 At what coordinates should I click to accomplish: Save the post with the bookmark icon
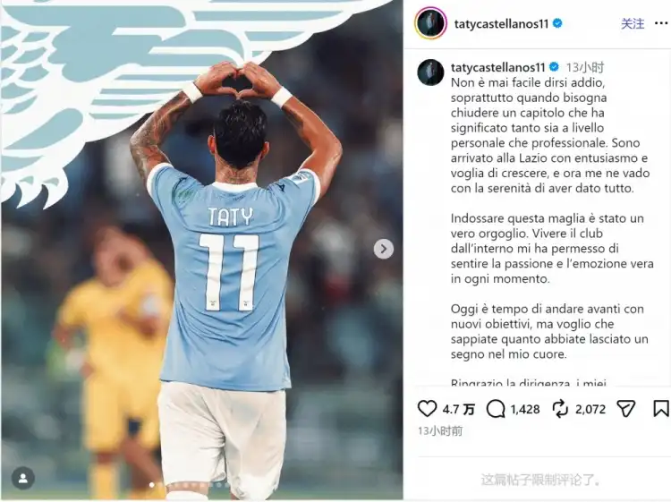click(x=661, y=409)
